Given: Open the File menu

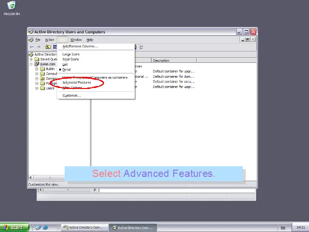Looking at the screenshot, I should [x=38, y=40].
